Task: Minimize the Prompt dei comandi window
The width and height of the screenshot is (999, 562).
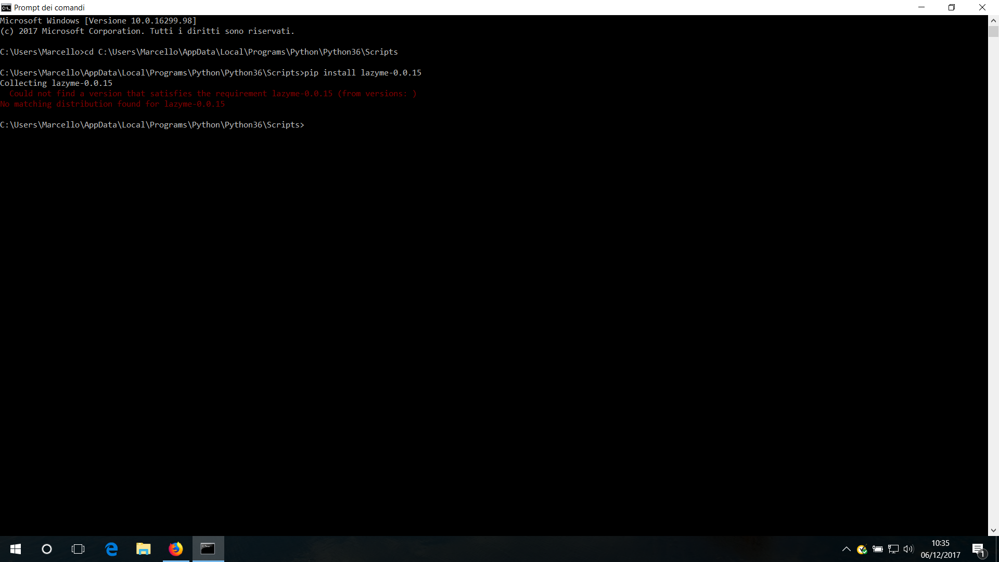Action: [x=921, y=7]
